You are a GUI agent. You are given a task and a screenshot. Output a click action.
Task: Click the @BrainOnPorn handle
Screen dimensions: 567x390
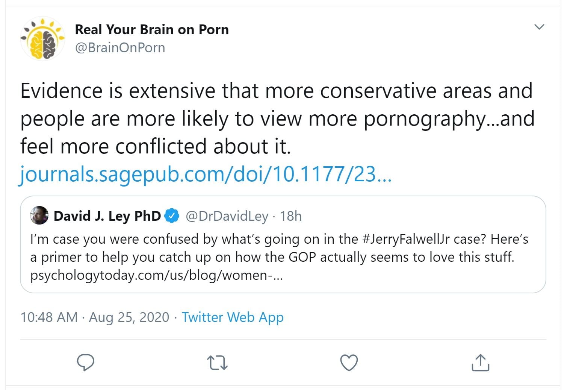point(120,48)
